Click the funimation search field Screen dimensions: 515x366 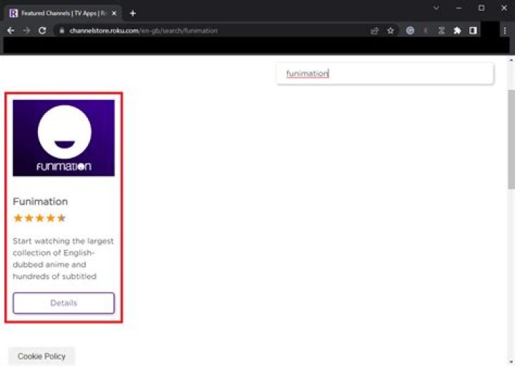click(x=385, y=74)
